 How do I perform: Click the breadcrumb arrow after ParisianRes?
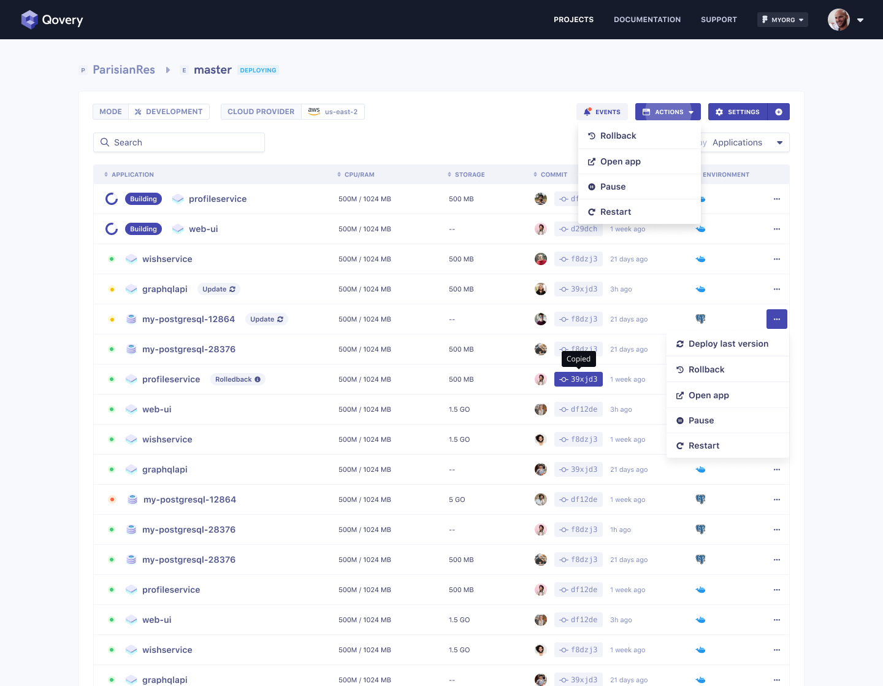coord(168,70)
